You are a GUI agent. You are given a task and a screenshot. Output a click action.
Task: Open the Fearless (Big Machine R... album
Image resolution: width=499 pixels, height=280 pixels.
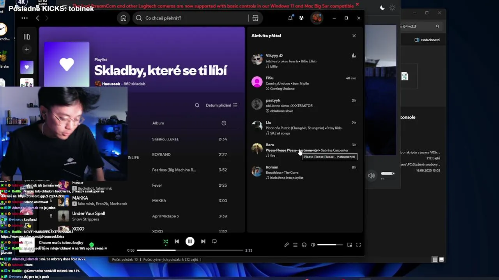pos(174,170)
